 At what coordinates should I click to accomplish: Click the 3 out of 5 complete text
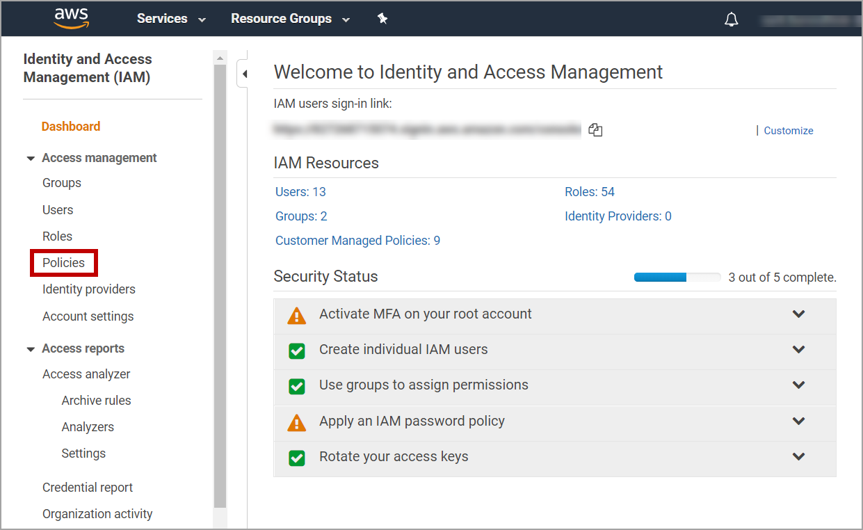[x=782, y=278]
